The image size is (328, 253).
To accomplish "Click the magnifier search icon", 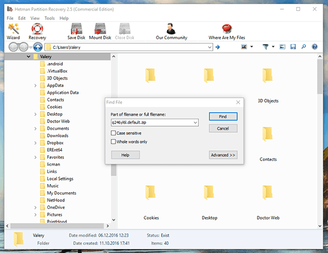I will tap(303, 47).
